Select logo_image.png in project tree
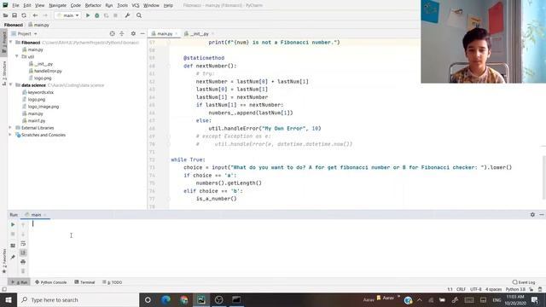This screenshot has width=546, height=307. coord(44,107)
